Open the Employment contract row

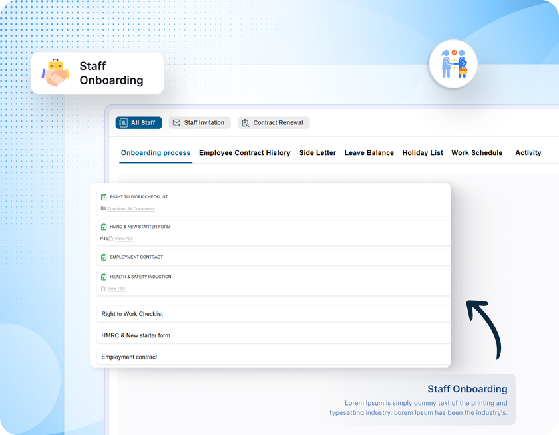tap(274, 357)
